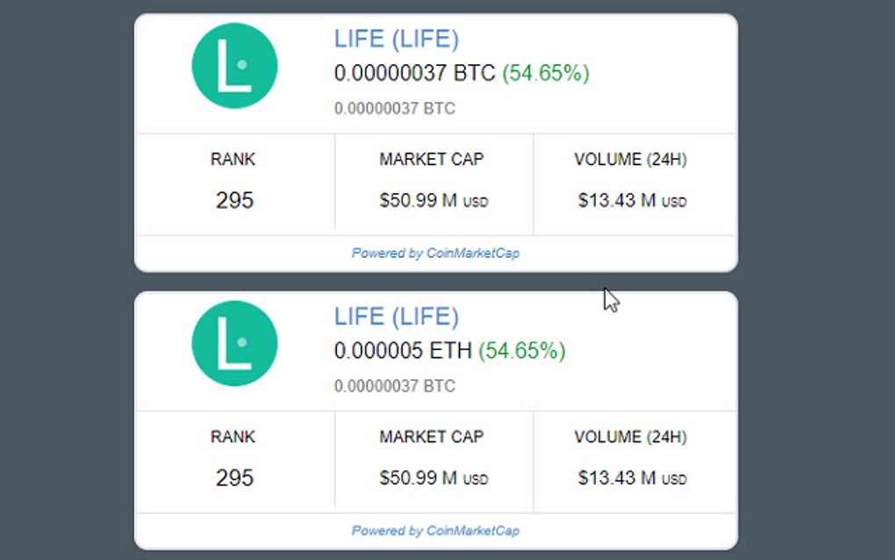Image resolution: width=895 pixels, height=560 pixels.
Task: Click the bottom LIFE coin logo
Action: click(233, 344)
